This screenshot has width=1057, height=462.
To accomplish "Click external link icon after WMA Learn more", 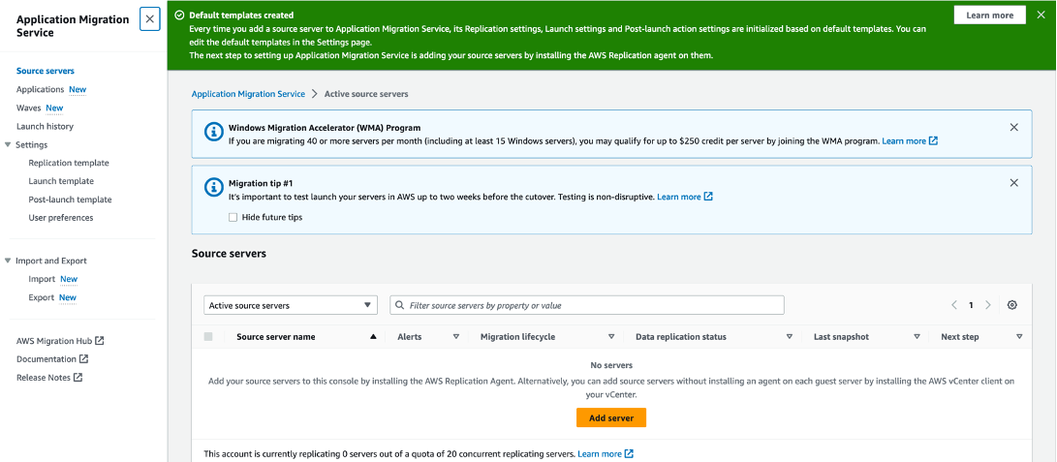I will pos(933,141).
